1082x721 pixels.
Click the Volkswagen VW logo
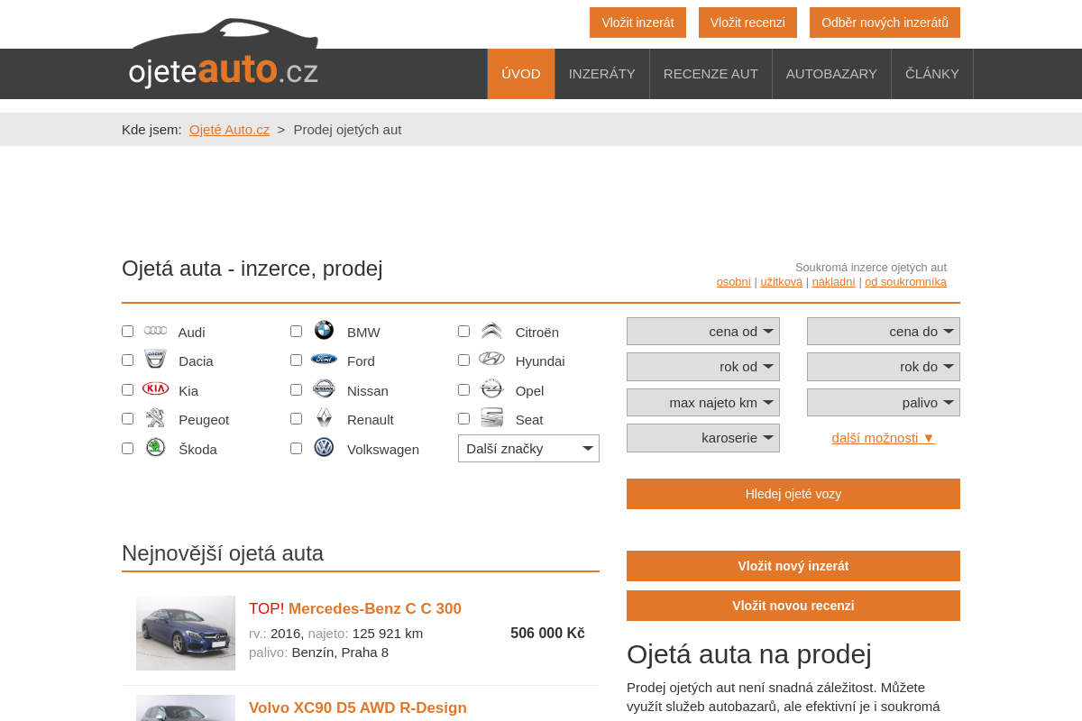[324, 447]
